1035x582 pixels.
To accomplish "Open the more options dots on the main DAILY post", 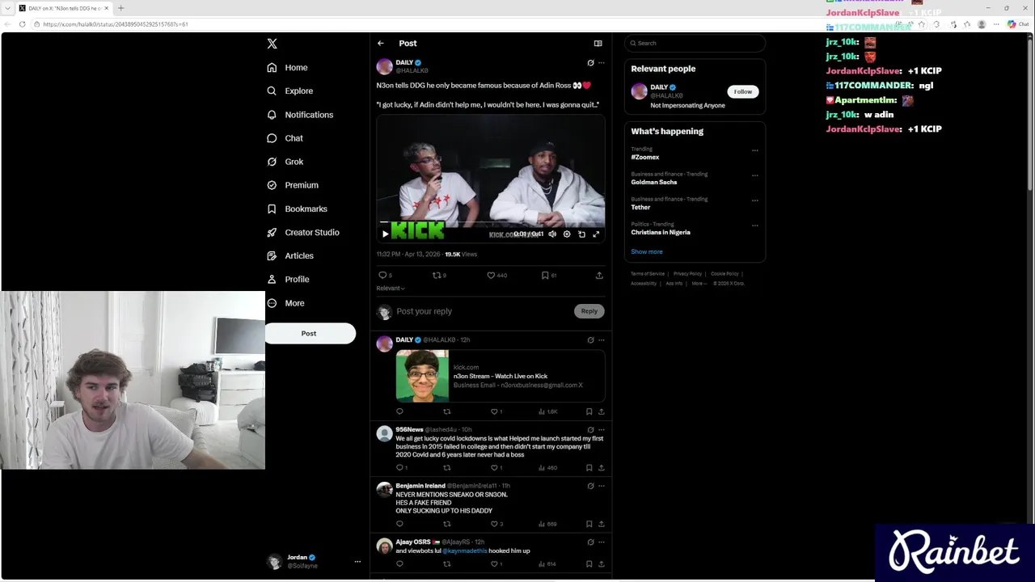I will (601, 63).
